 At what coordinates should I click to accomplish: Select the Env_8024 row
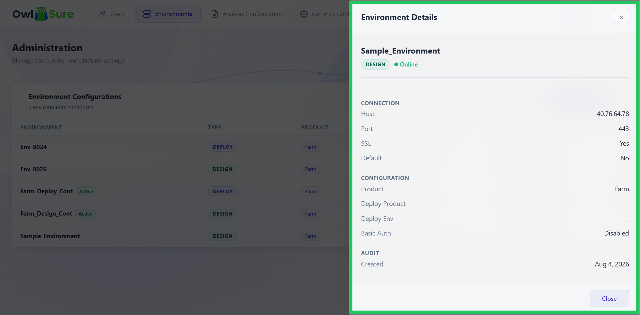point(180,147)
